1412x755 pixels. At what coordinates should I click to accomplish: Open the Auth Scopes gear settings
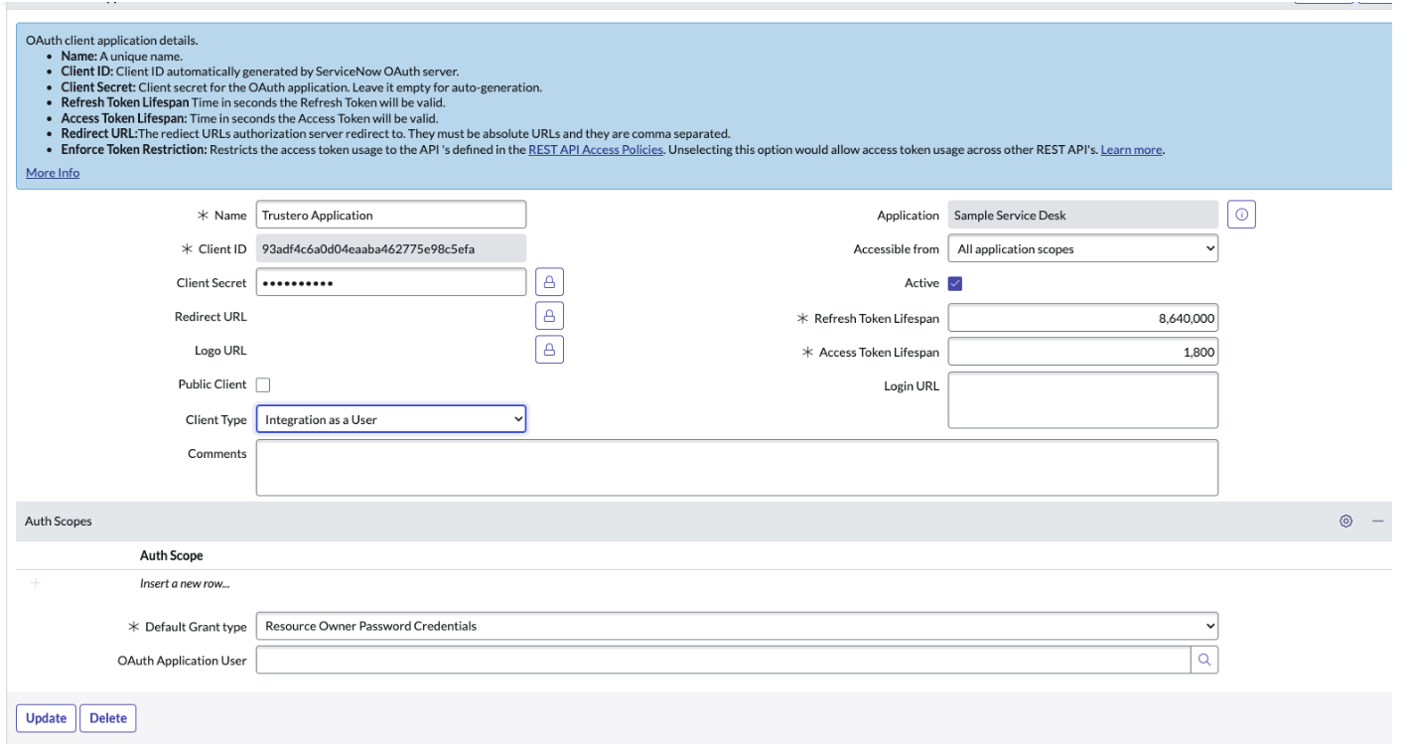(x=1345, y=522)
